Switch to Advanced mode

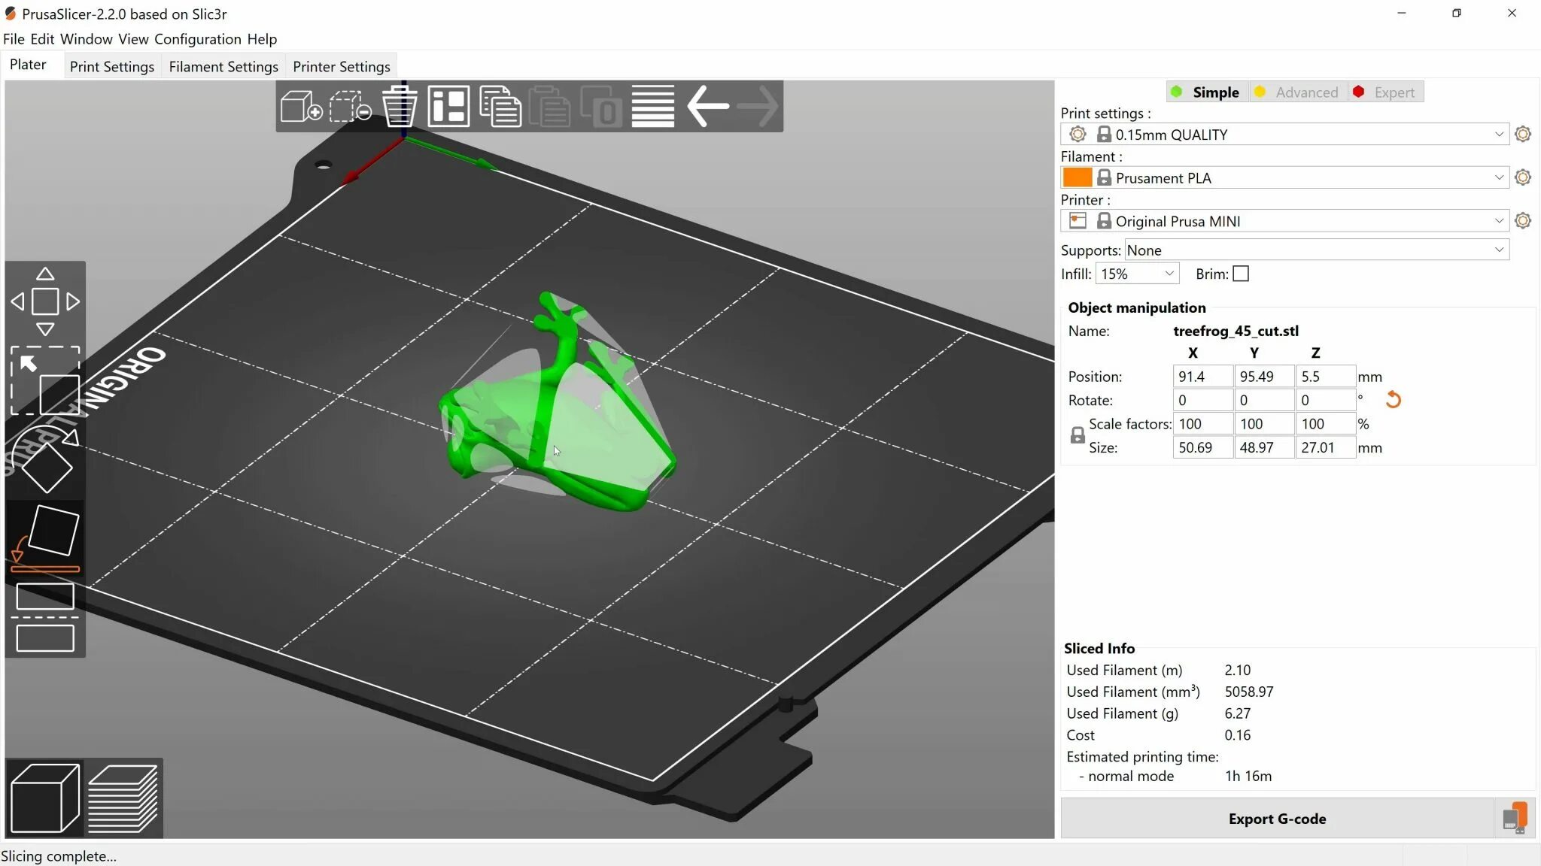click(x=1297, y=92)
